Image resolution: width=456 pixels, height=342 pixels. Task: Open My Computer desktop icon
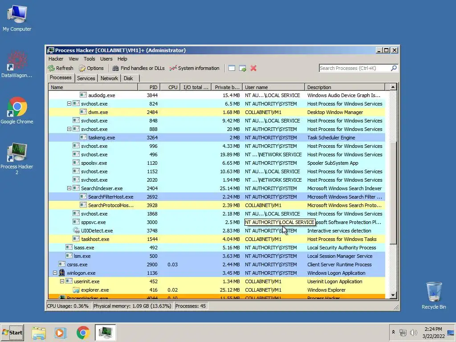click(17, 18)
